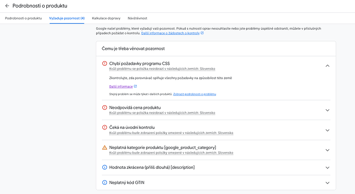Image resolution: width=355 pixels, height=194 pixels.
Task: Switch to the Kalkulace dopravy tab
Action: [x=106, y=18]
